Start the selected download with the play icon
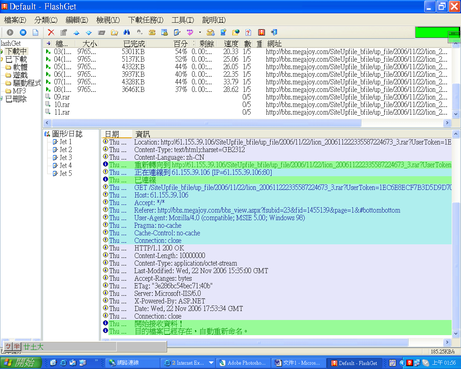 (10, 32)
